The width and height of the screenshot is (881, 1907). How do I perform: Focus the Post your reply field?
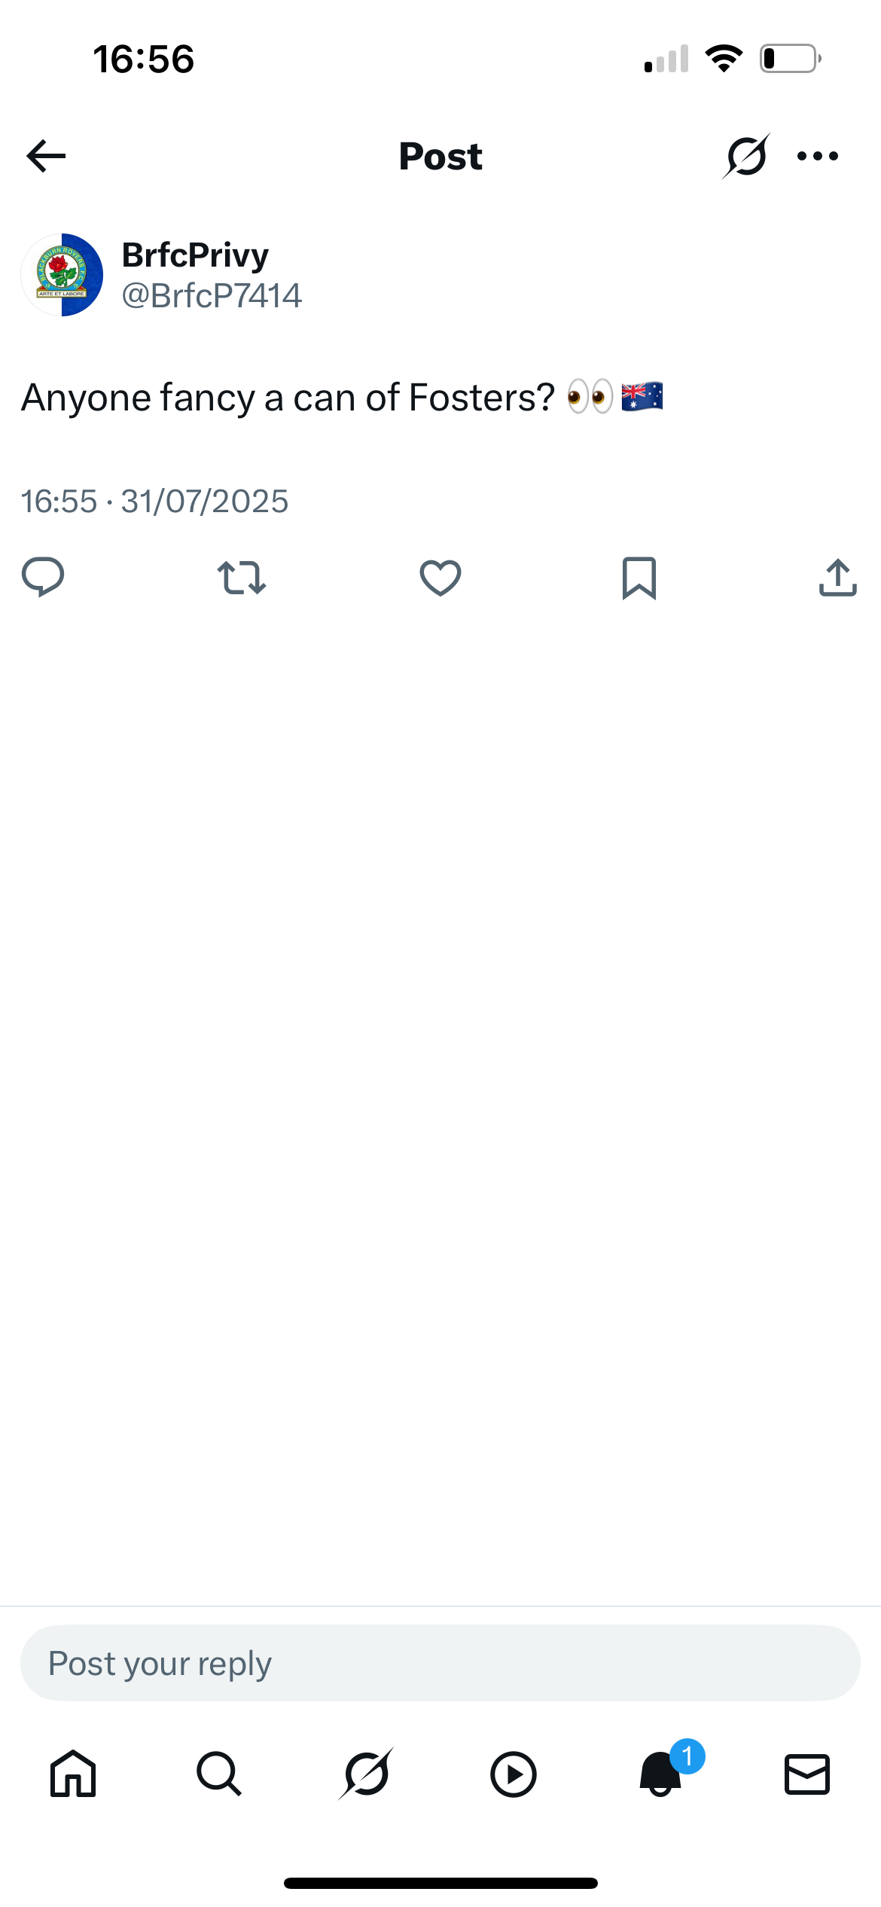(440, 1663)
